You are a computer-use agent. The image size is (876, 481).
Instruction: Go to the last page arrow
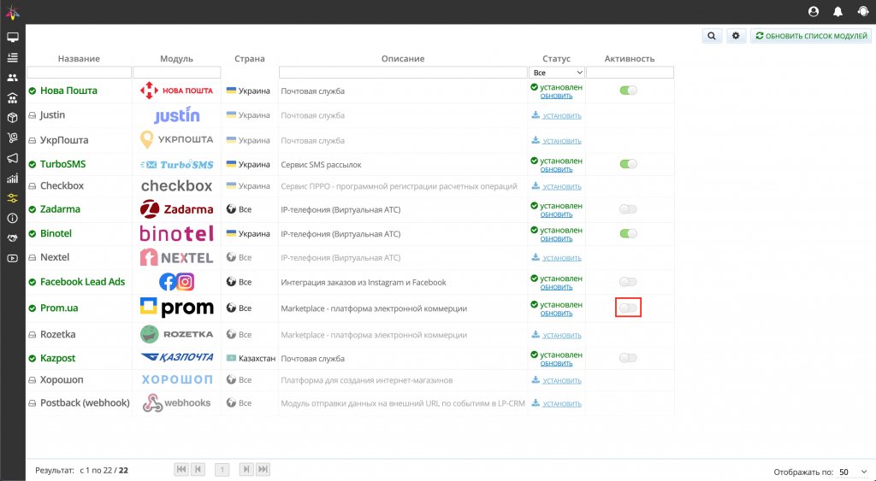(x=263, y=469)
